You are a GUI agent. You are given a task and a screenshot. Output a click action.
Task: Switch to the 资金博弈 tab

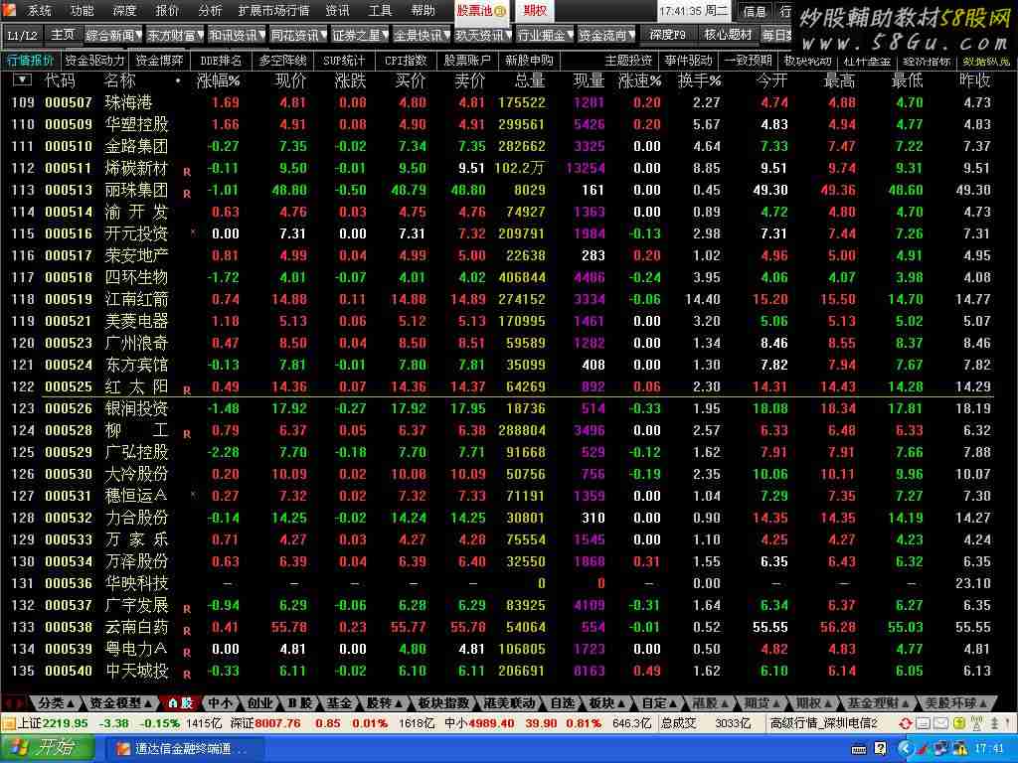(x=160, y=61)
